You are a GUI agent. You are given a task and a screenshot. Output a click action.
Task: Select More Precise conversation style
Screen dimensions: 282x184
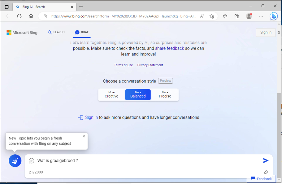pyautogui.click(x=165, y=95)
